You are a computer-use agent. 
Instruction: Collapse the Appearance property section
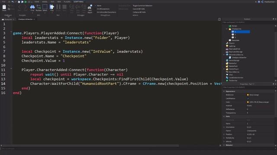[224, 91]
